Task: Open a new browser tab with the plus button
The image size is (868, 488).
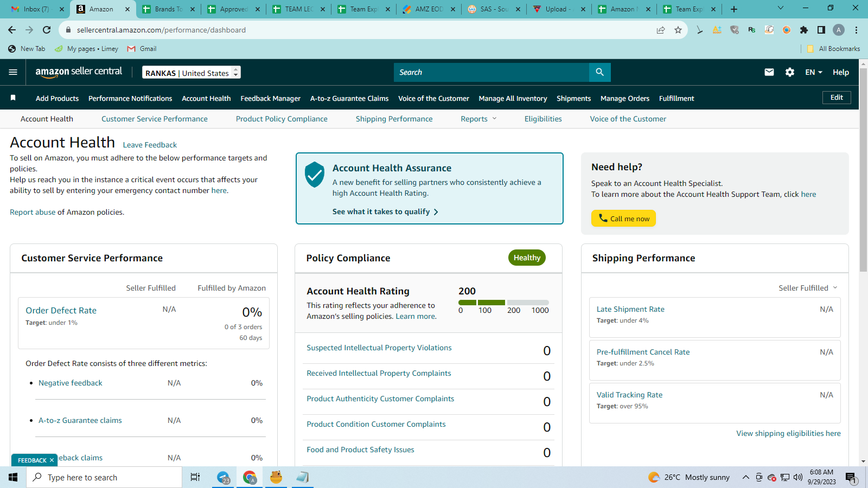Action: pyautogui.click(x=734, y=9)
